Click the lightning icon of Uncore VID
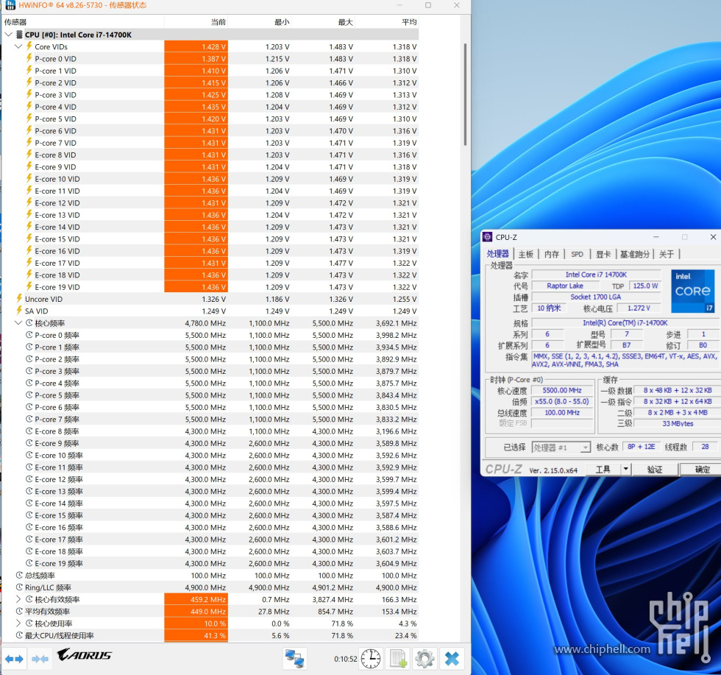Viewport: 721px width, 675px height. 19,299
